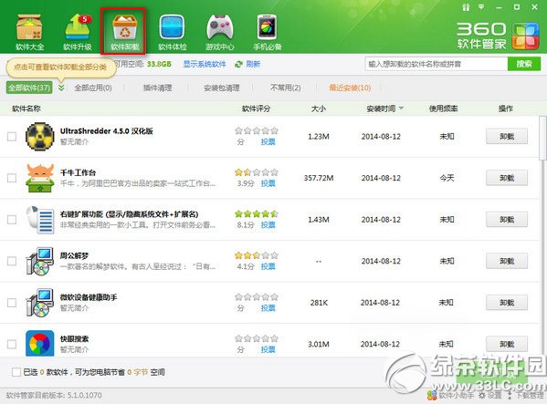Tick the UltraShredder 4.5.0 checkbox
This screenshot has height=404, width=547.
[12, 136]
